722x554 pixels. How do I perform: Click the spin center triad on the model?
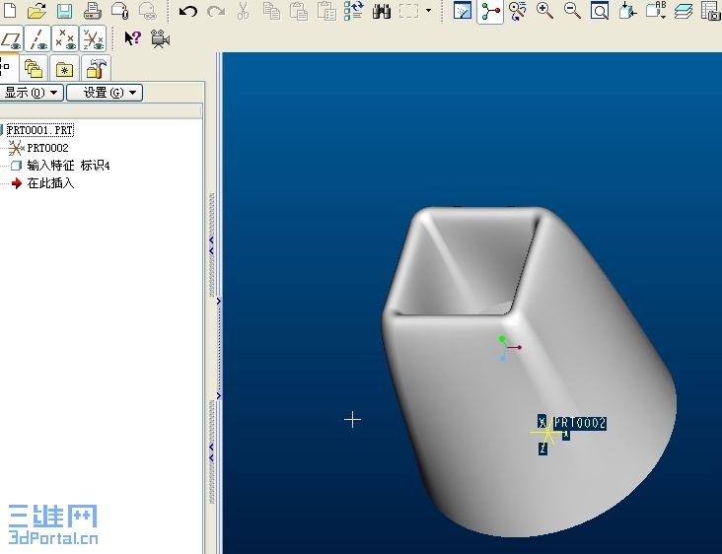coord(508,348)
